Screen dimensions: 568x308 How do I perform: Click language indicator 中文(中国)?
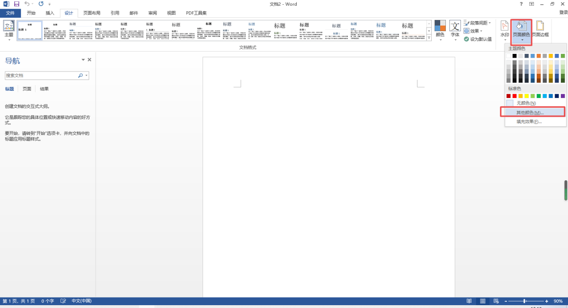point(81,301)
